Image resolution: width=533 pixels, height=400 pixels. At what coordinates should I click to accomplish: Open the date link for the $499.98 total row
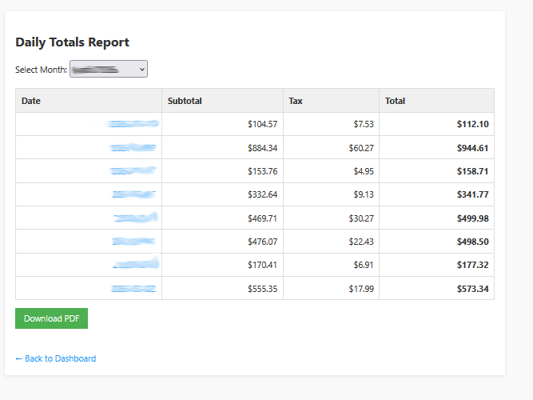tap(135, 218)
